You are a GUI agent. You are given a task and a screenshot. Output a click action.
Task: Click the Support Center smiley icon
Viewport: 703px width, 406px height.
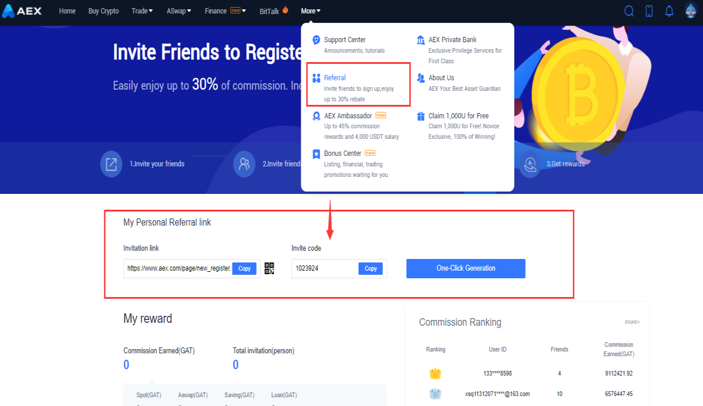pyautogui.click(x=316, y=40)
